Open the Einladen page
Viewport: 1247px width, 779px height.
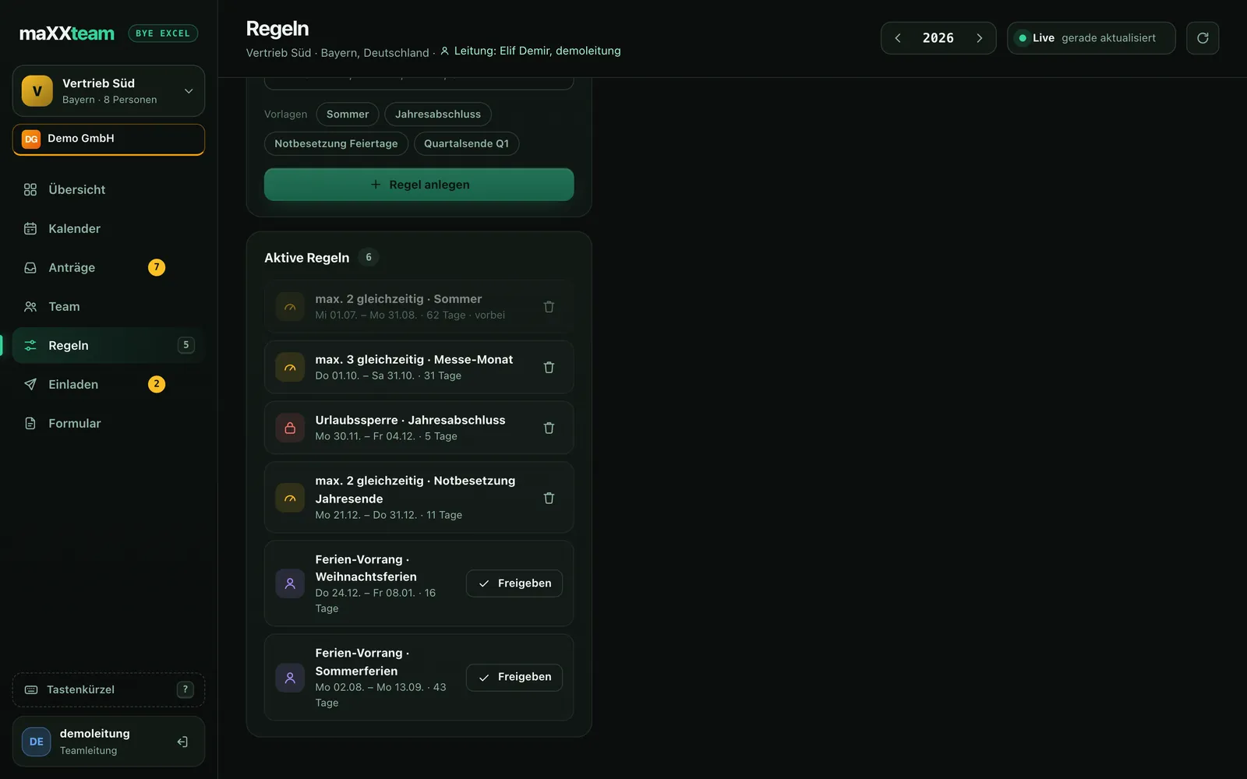(108, 384)
